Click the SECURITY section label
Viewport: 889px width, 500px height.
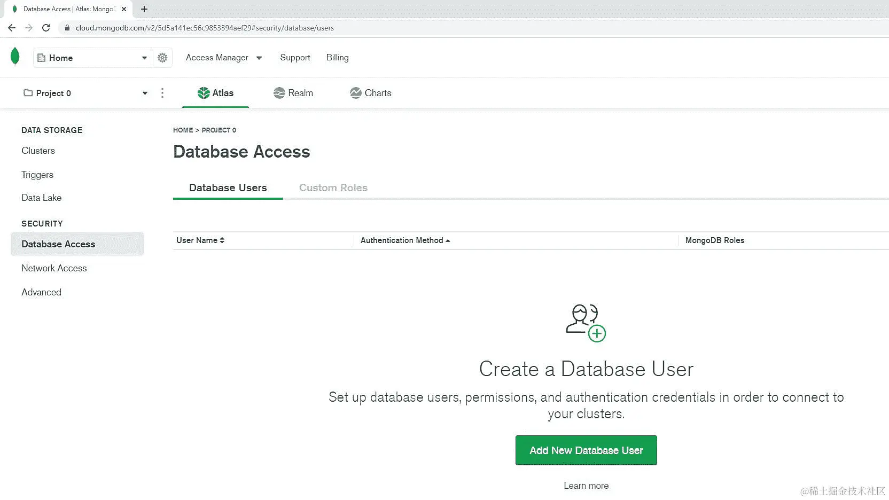(x=42, y=224)
